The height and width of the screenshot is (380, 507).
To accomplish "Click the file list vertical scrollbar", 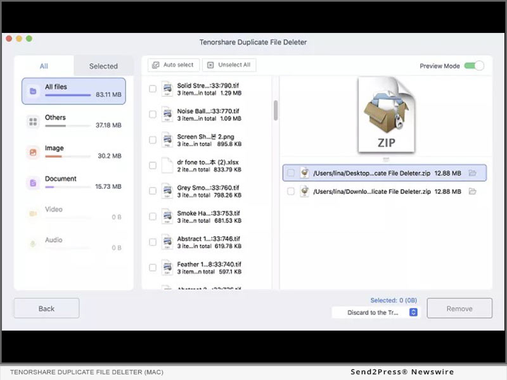I will point(276,110).
